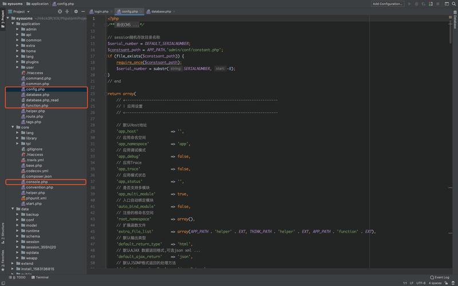The width and height of the screenshot is (458, 286).
Task: Collapse the data folder
Action: point(13,209)
